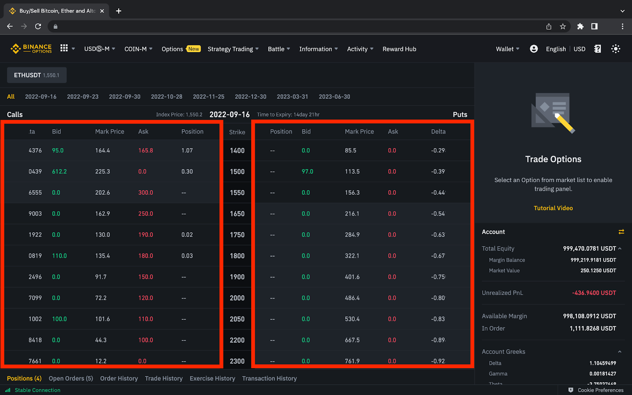Expand the USDⓈ-M dropdown menu

click(100, 49)
